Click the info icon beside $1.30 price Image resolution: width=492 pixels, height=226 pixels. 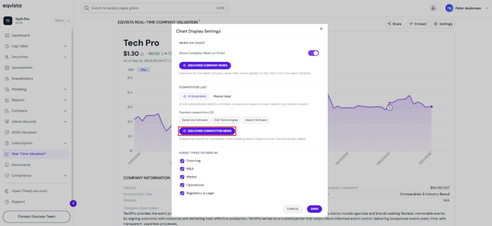142,54
